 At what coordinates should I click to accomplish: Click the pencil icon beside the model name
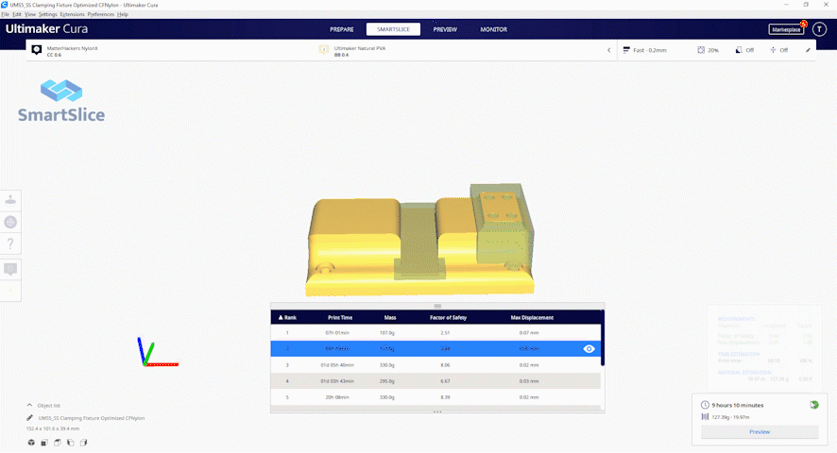(30, 418)
